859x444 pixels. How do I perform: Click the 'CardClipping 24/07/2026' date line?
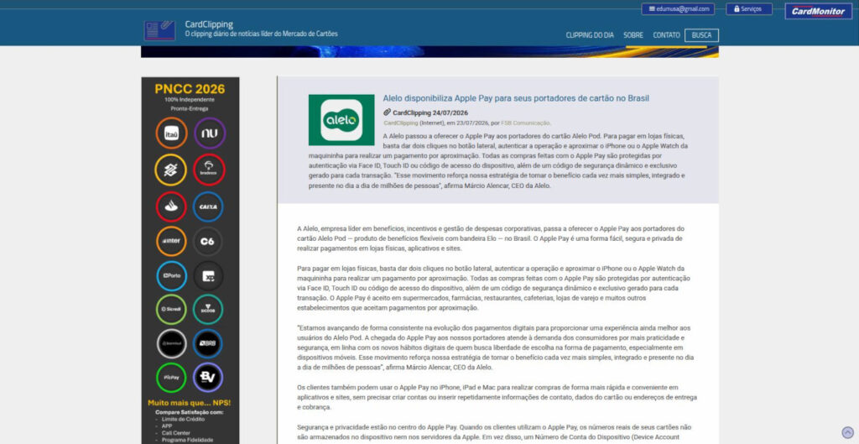coord(430,112)
